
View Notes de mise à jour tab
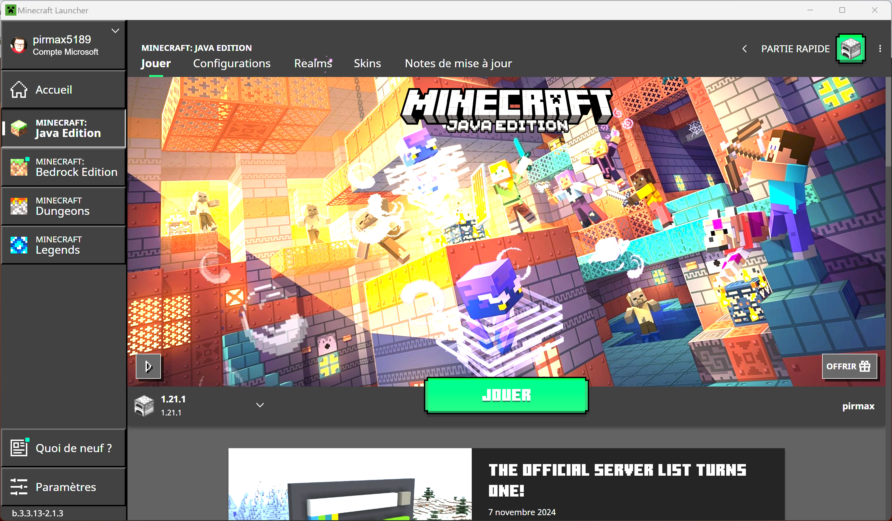point(458,63)
